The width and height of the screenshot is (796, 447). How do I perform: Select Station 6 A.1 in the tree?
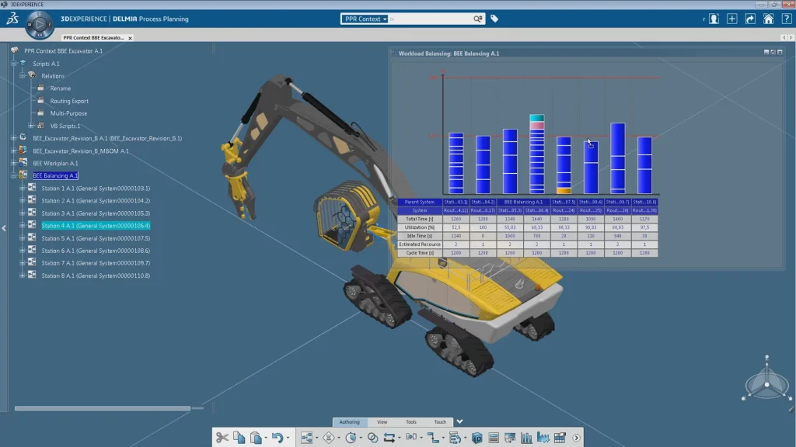pos(96,251)
